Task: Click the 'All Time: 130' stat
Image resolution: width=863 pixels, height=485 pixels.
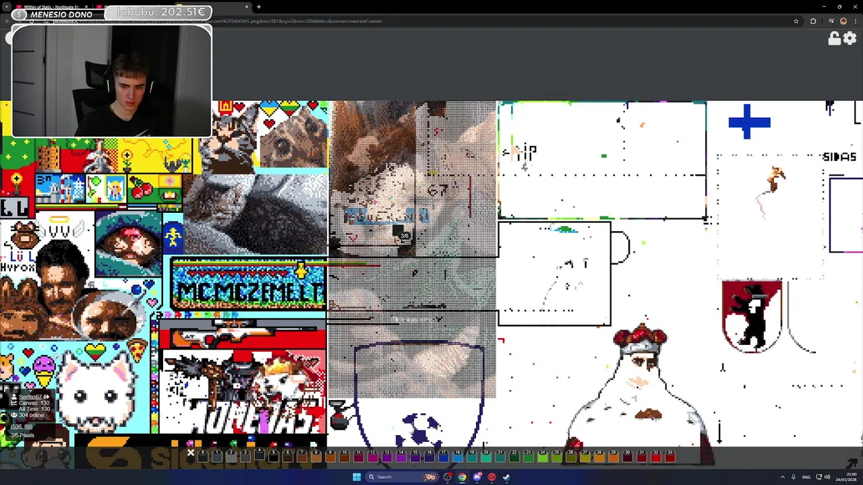Action: coord(34,410)
